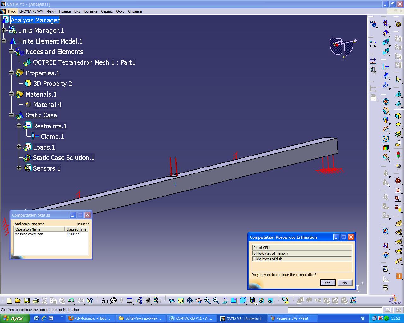Switch to КОМПАС-3D V11 taskbar button
The width and height of the screenshot is (404, 323).
pyautogui.click(x=191, y=318)
